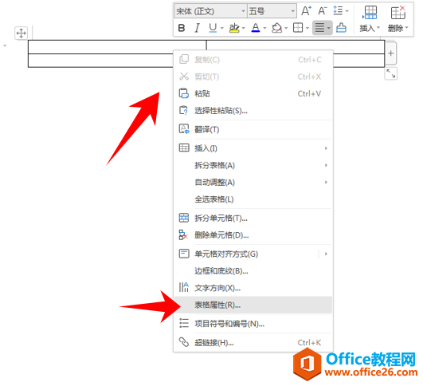Select 翻译(T) in context menu
Viewport: 423px width, 386px height.
(253, 129)
